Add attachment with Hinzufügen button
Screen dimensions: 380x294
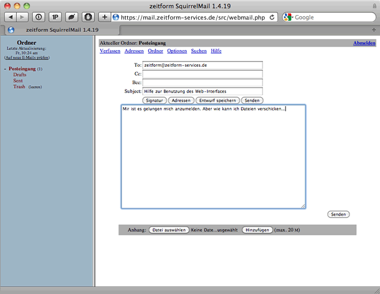(x=257, y=230)
